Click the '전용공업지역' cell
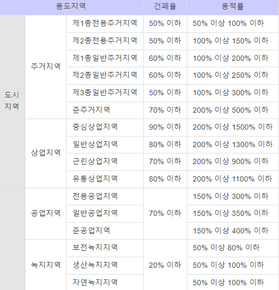The image size is (279, 290). 105,196
